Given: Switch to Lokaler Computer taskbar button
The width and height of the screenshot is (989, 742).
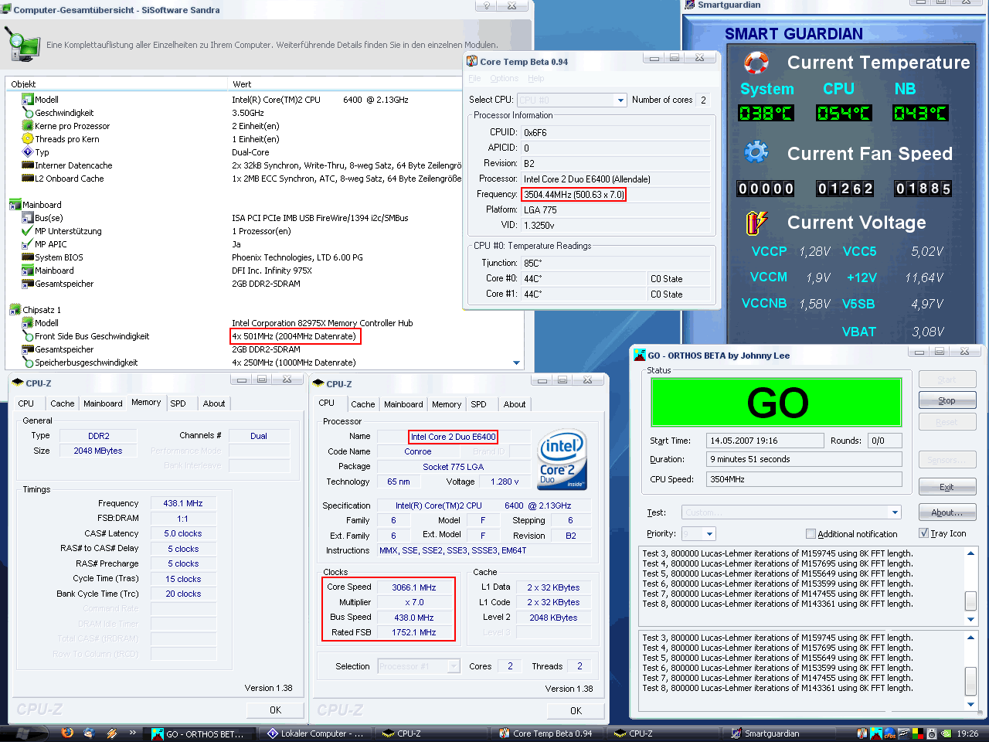Looking at the screenshot, I should click(315, 733).
